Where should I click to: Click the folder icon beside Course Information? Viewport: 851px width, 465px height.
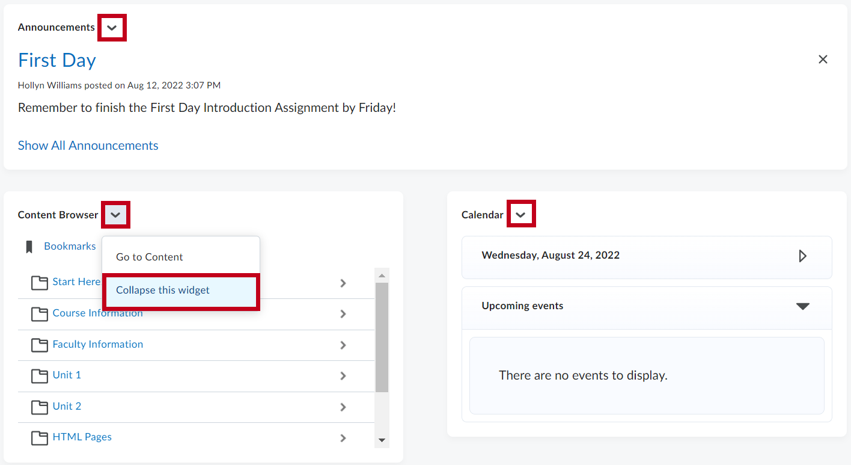click(39, 313)
